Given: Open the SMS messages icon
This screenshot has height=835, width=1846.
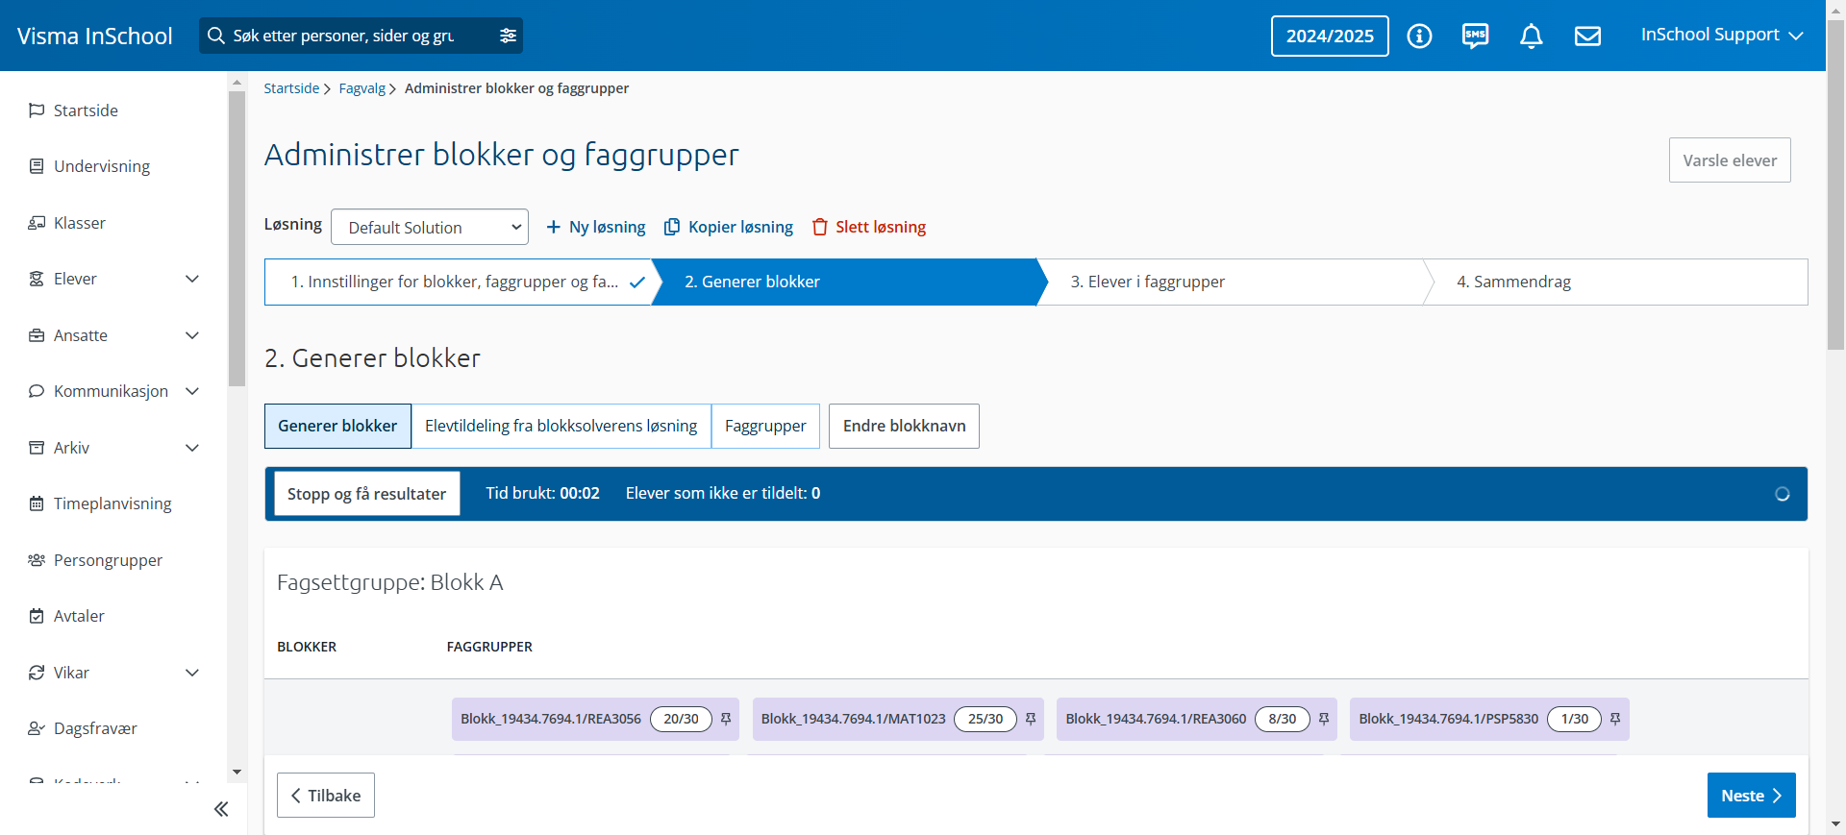Looking at the screenshot, I should tap(1475, 36).
